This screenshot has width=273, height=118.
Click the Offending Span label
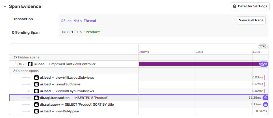pyautogui.click(x=26, y=33)
